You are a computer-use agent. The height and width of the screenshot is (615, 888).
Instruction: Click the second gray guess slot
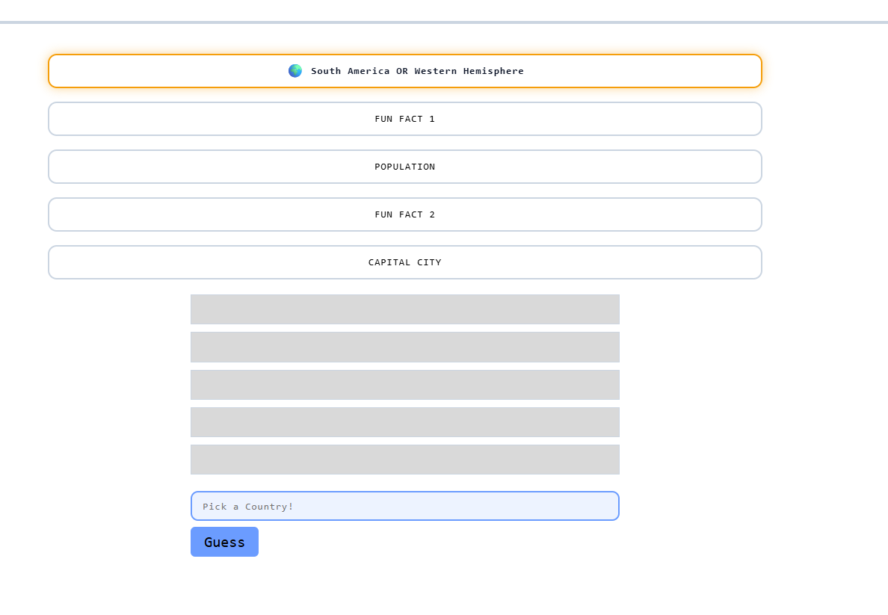(404, 347)
